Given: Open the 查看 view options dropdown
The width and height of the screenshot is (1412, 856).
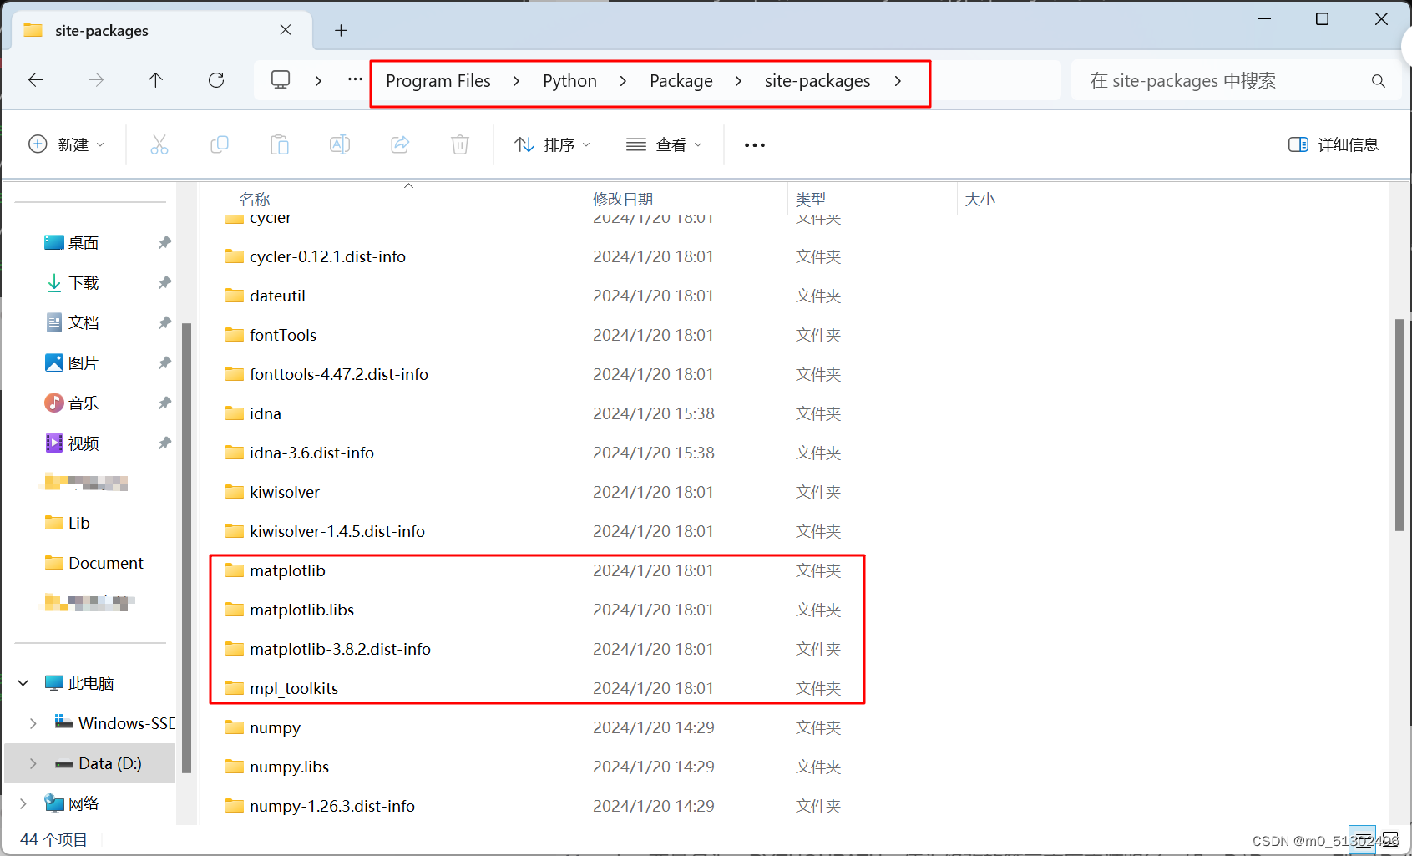Looking at the screenshot, I should coord(664,144).
